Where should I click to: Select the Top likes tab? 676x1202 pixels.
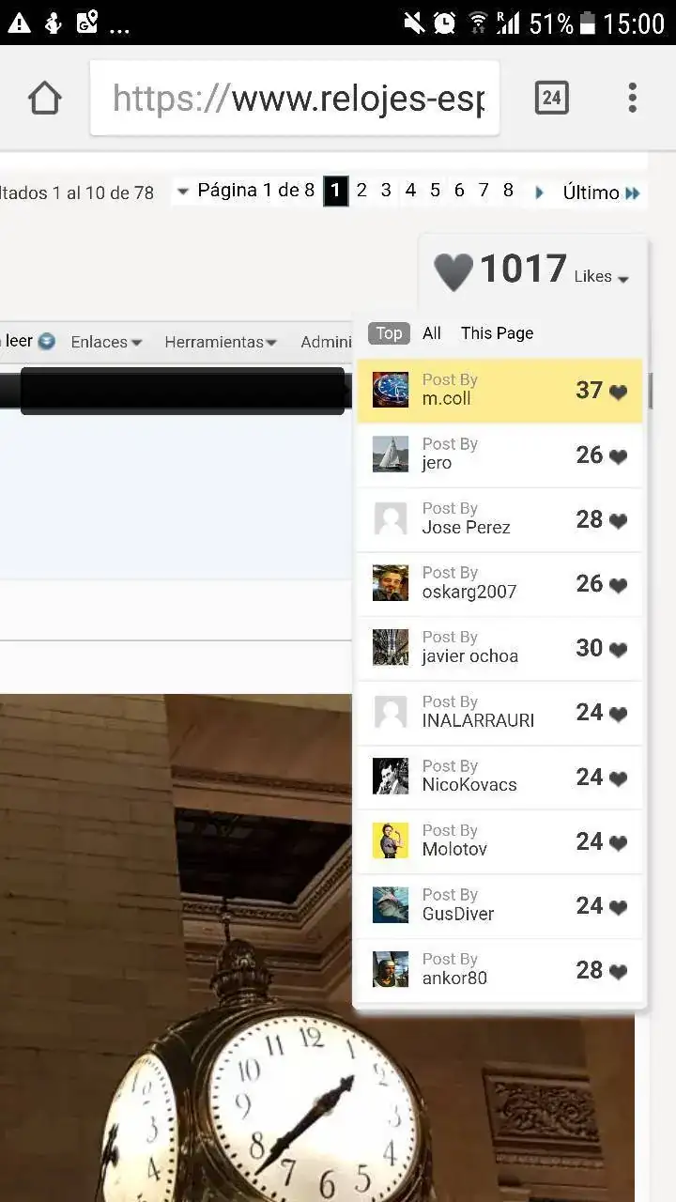(x=389, y=333)
